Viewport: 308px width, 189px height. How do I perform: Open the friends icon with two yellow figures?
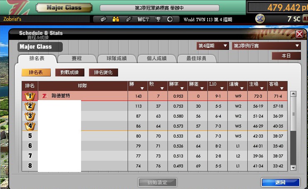point(116,19)
